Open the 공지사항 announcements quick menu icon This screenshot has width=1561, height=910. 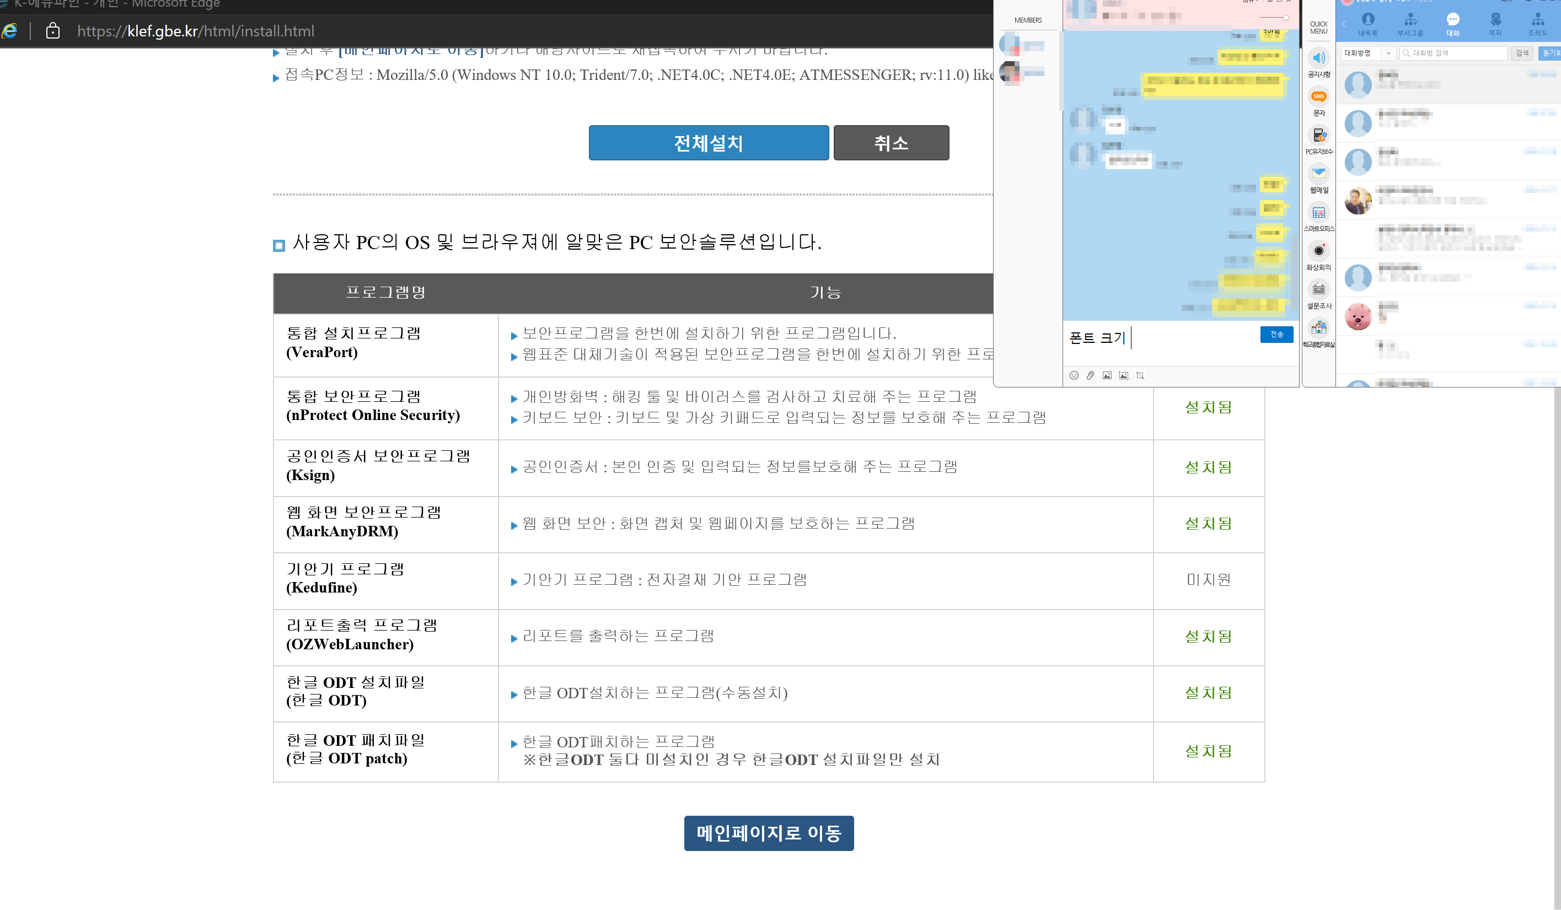pos(1318,59)
